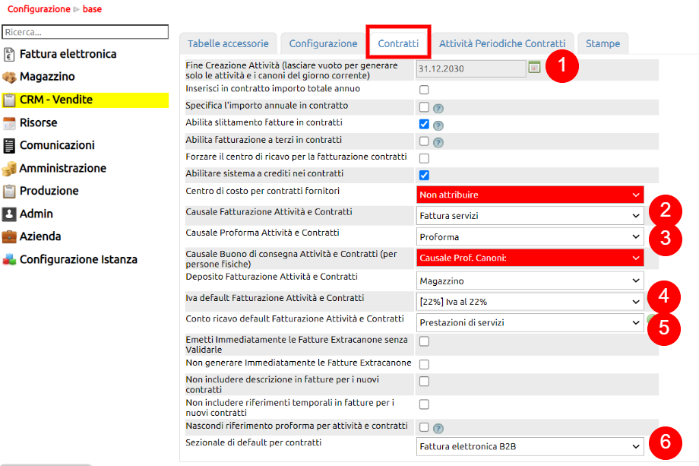Open Comunicazioni section
Image resolution: width=699 pixels, height=466 pixels.
(57, 145)
